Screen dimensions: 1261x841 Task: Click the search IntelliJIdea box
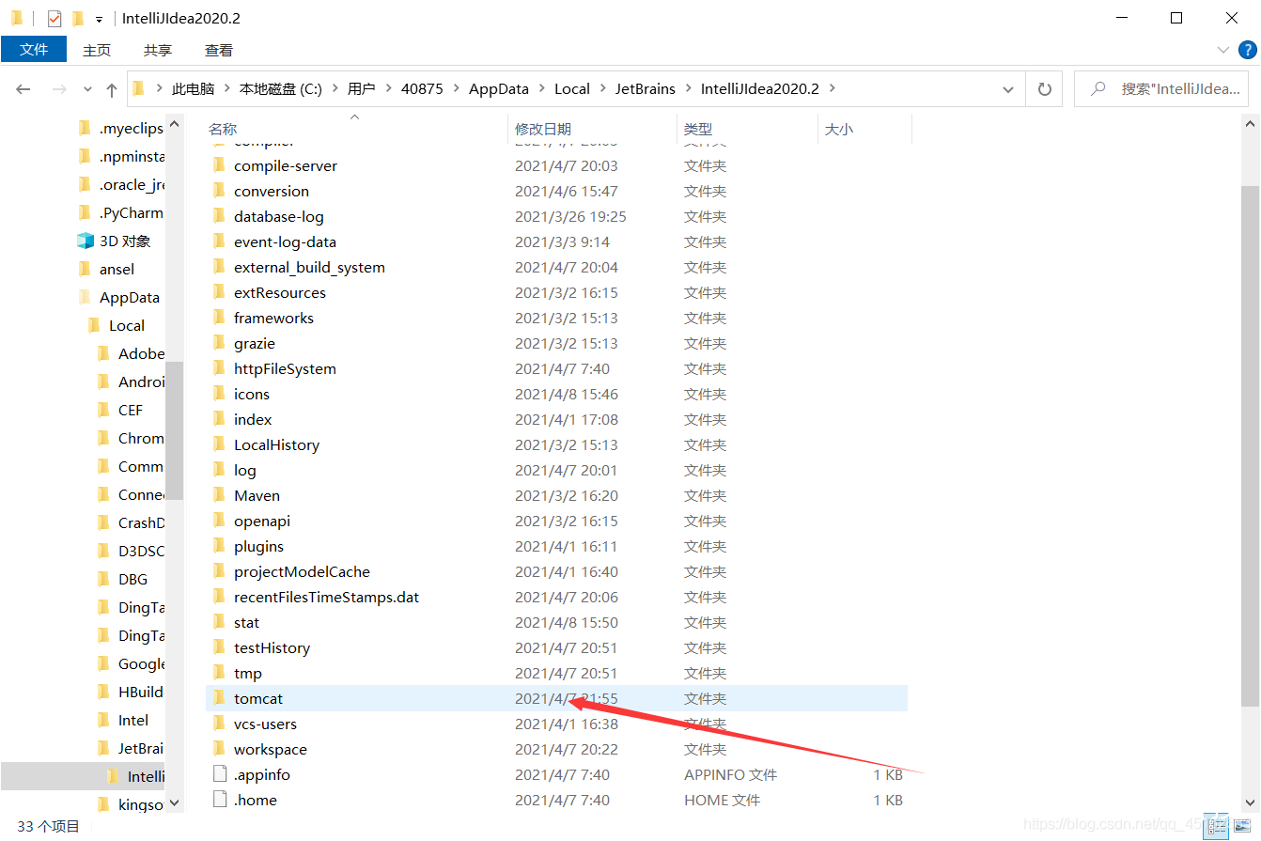point(1161,89)
